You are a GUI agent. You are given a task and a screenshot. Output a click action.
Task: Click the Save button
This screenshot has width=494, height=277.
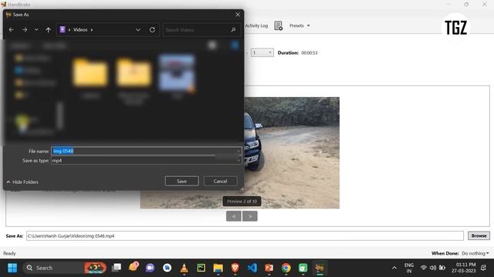(x=182, y=182)
